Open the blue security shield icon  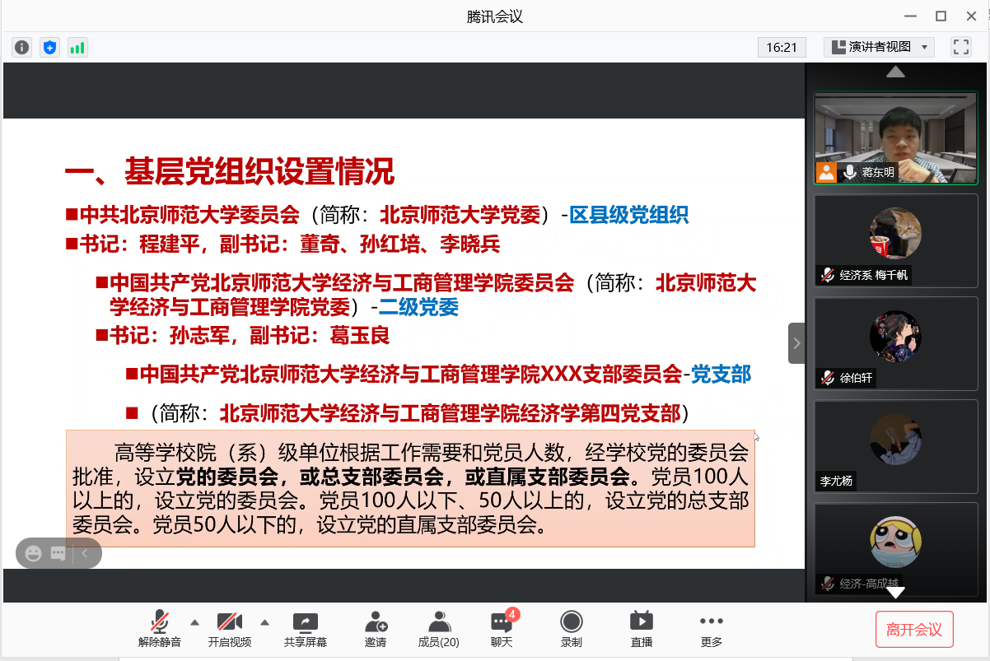(49, 48)
